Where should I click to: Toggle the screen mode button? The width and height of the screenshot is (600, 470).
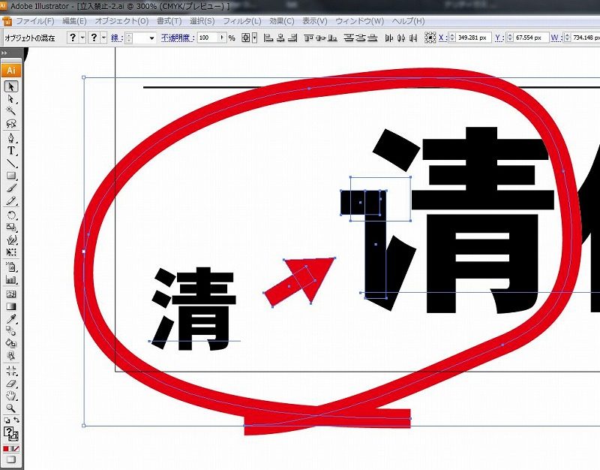pos(10,459)
